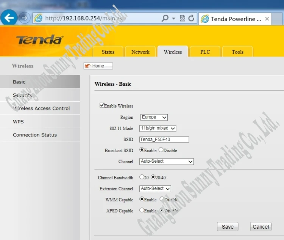Click the orange arrow icon beside Home
The image size is (284, 240).
(88, 66)
